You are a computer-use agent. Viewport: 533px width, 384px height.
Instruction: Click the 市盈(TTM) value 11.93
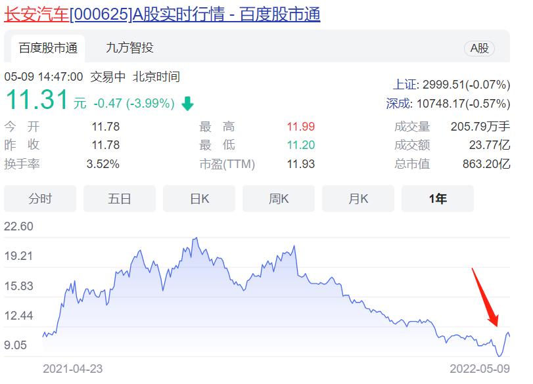pos(301,164)
